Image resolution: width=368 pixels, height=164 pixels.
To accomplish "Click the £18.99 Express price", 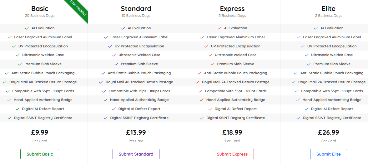I will coord(232,133).
